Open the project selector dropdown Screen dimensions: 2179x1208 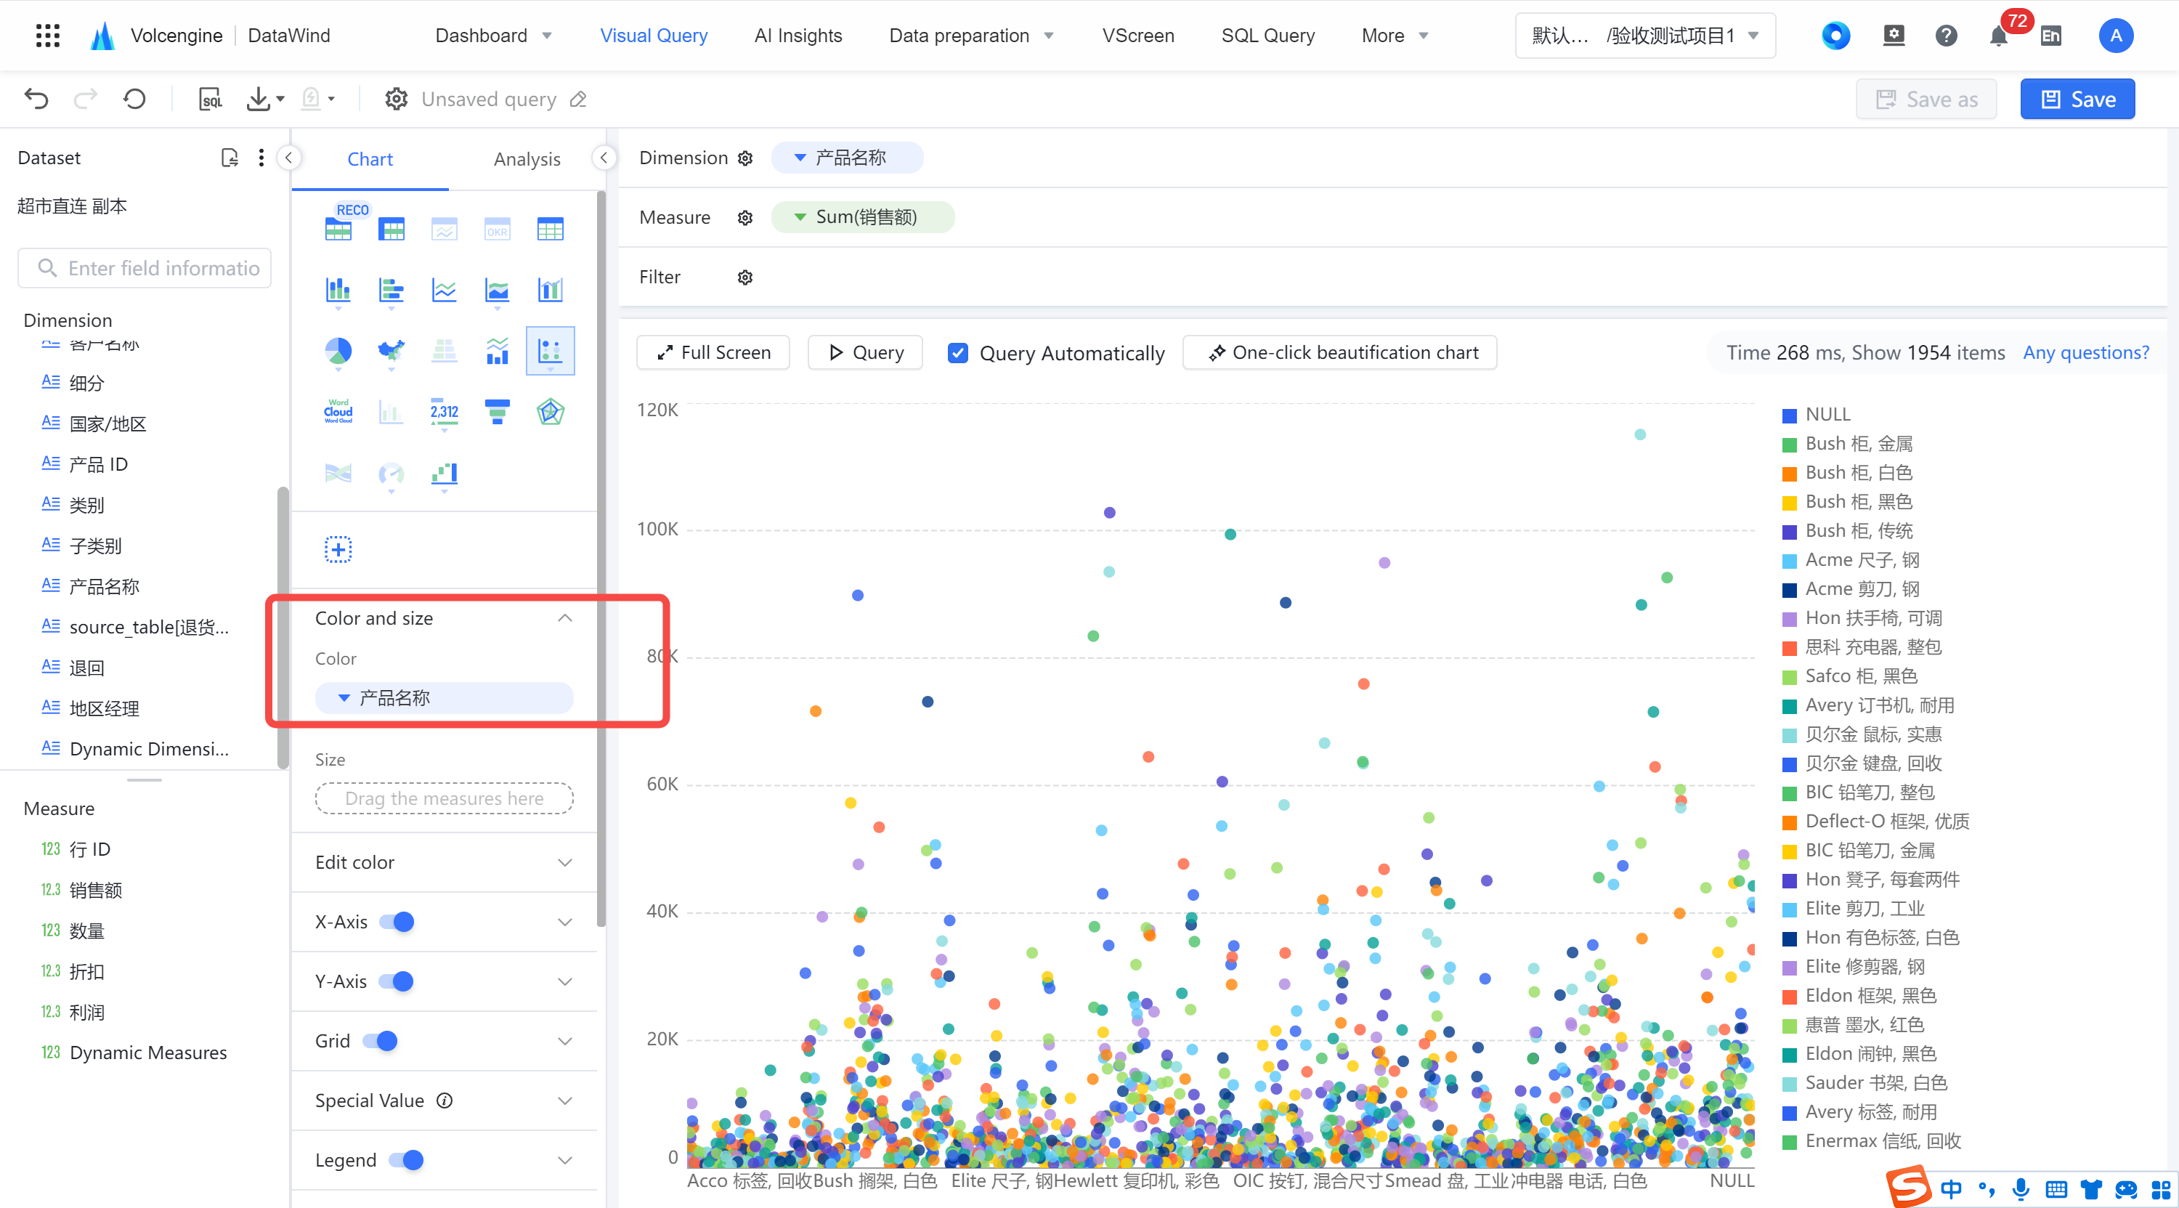[x=1644, y=35]
